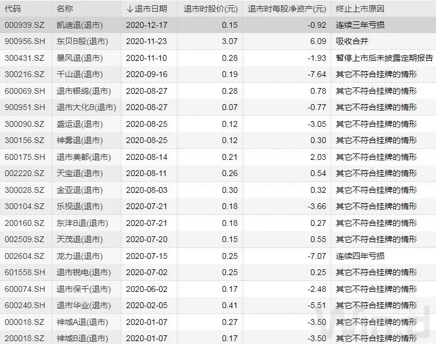Select delisting date 2020-08-03
The width and height of the screenshot is (436, 344).
pos(146,190)
